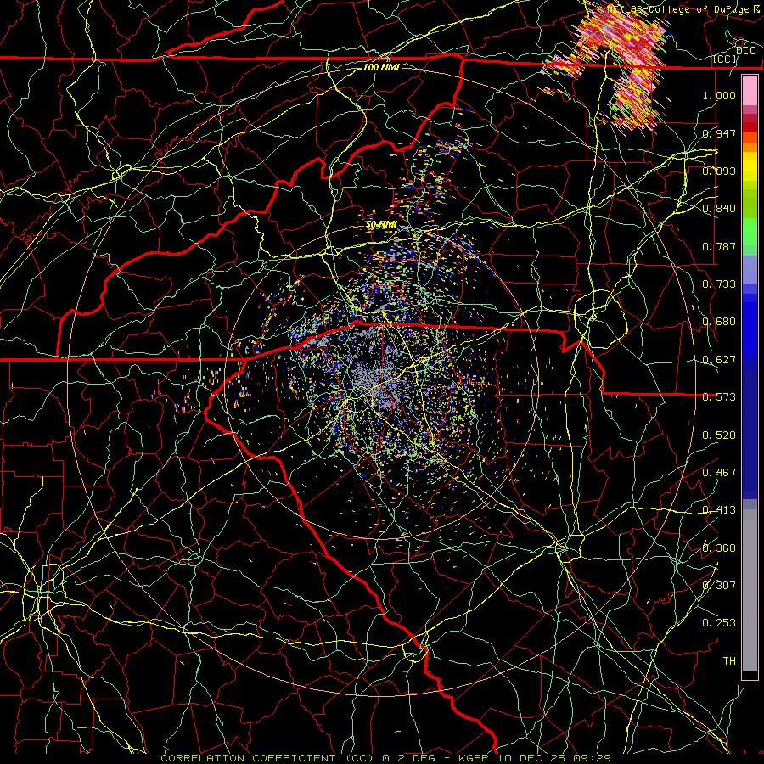The height and width of the screenshot is (764, 764).
Task: Click the 0.307 color scale value
Action: (x=719, y=586)
